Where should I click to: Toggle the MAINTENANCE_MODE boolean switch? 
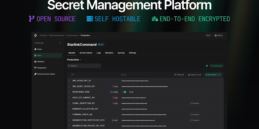click(124, 92)
